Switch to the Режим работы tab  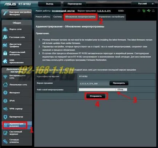click(43, 17)
